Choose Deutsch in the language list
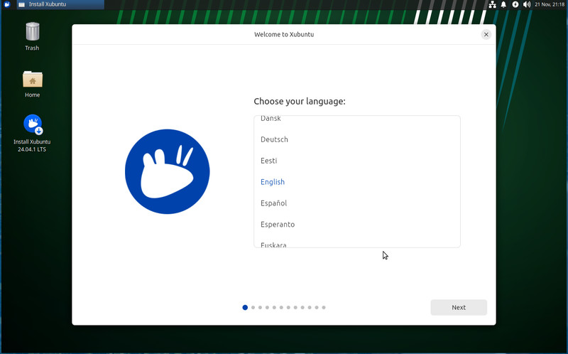Viewport: 568px width, 354px height. 357,139
